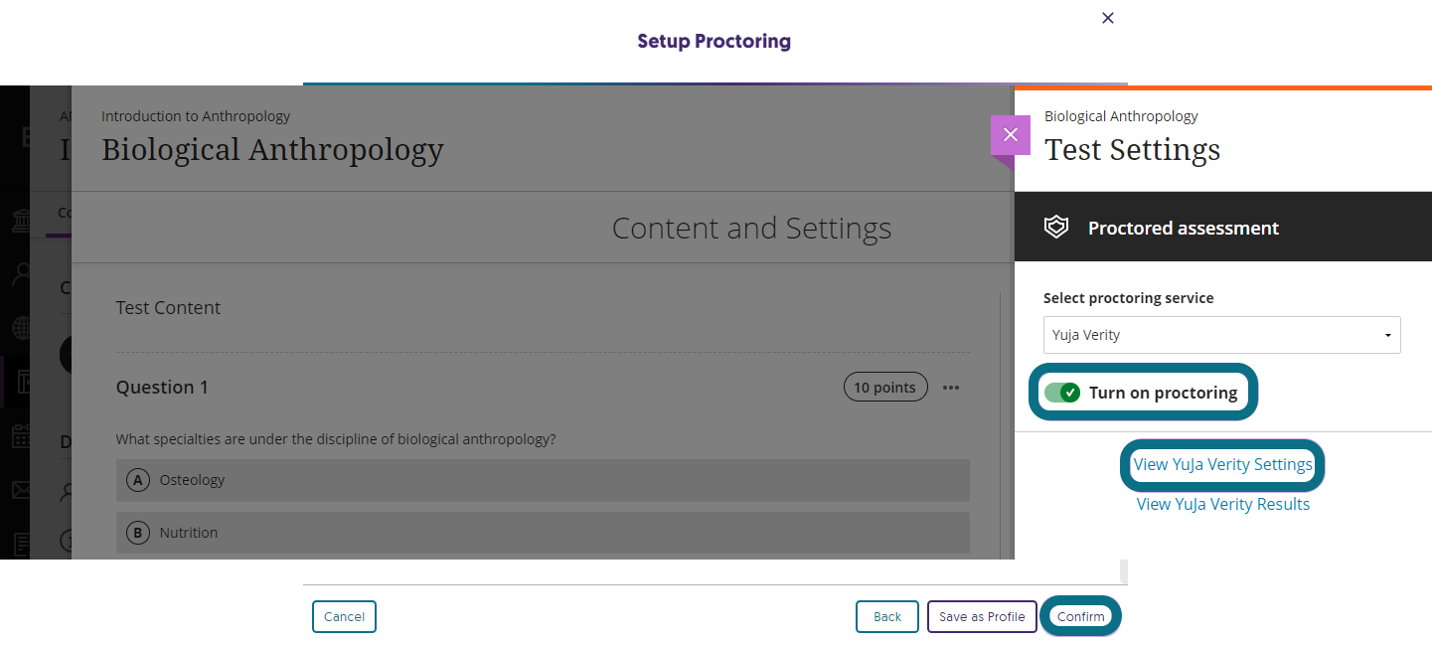The height and width of the screenshot is (645, 1432).
Task: Click the dimmed institution icon in sidebar
Action: coord(20,222)
